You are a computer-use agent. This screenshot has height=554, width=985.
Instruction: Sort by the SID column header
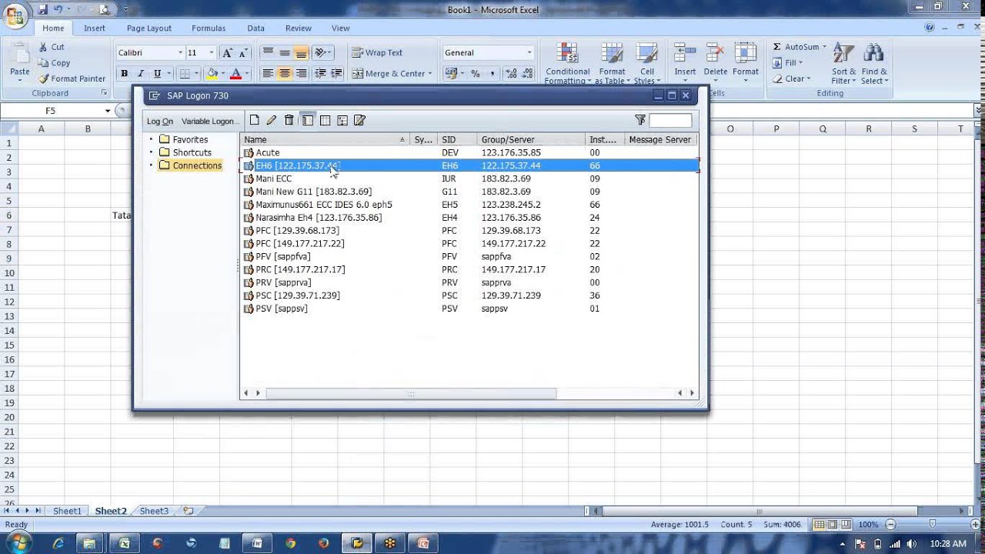[x=457, y=139]
